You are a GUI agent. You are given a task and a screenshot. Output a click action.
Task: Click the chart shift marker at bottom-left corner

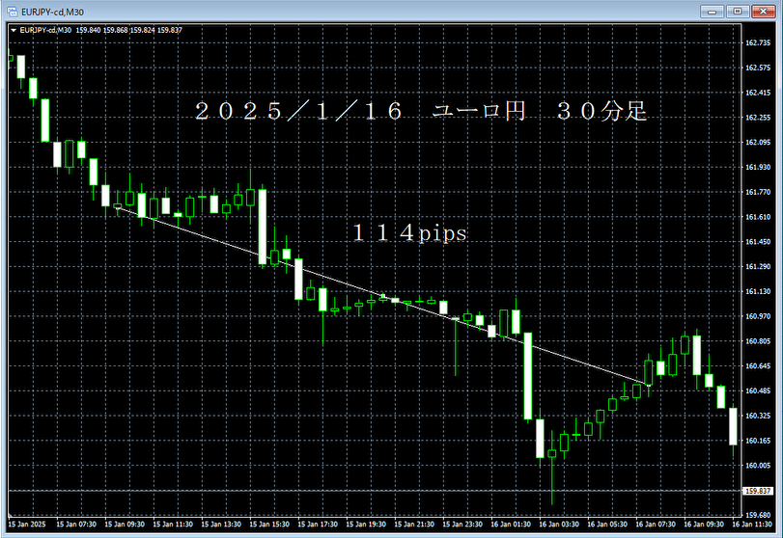(10, 515)
